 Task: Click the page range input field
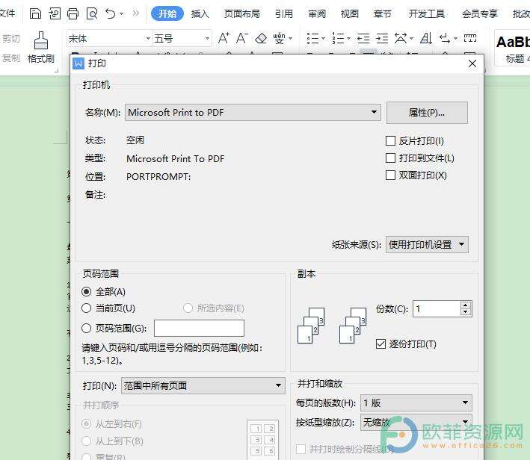199,328
